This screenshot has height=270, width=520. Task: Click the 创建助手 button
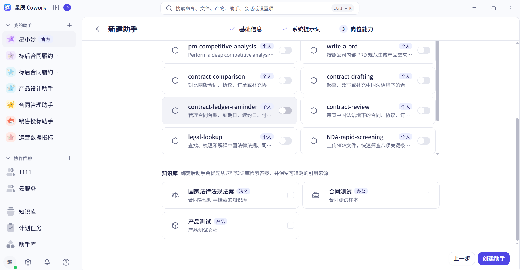click(494, 259)
